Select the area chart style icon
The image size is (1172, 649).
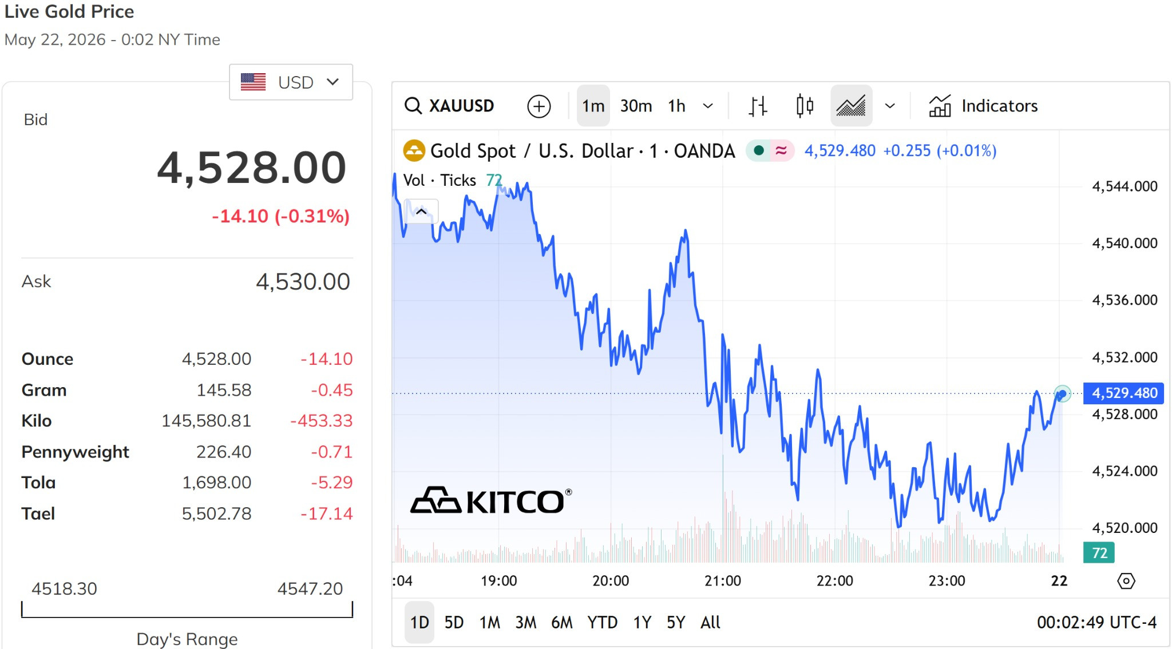(x=851, y=106)
